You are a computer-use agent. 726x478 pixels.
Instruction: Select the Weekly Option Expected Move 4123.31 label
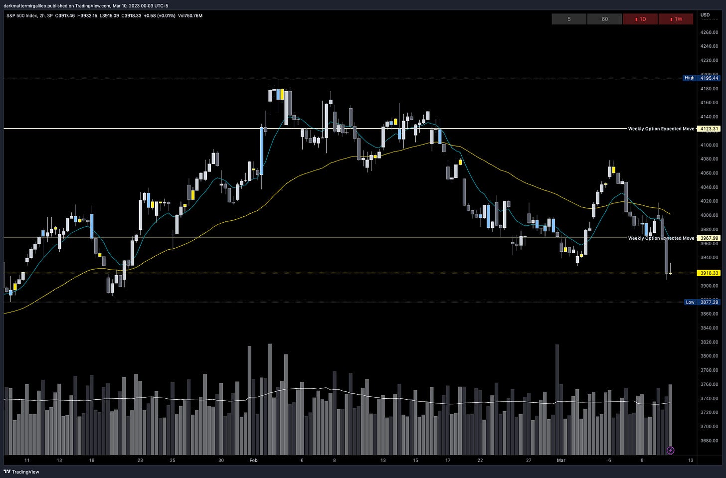674,129
